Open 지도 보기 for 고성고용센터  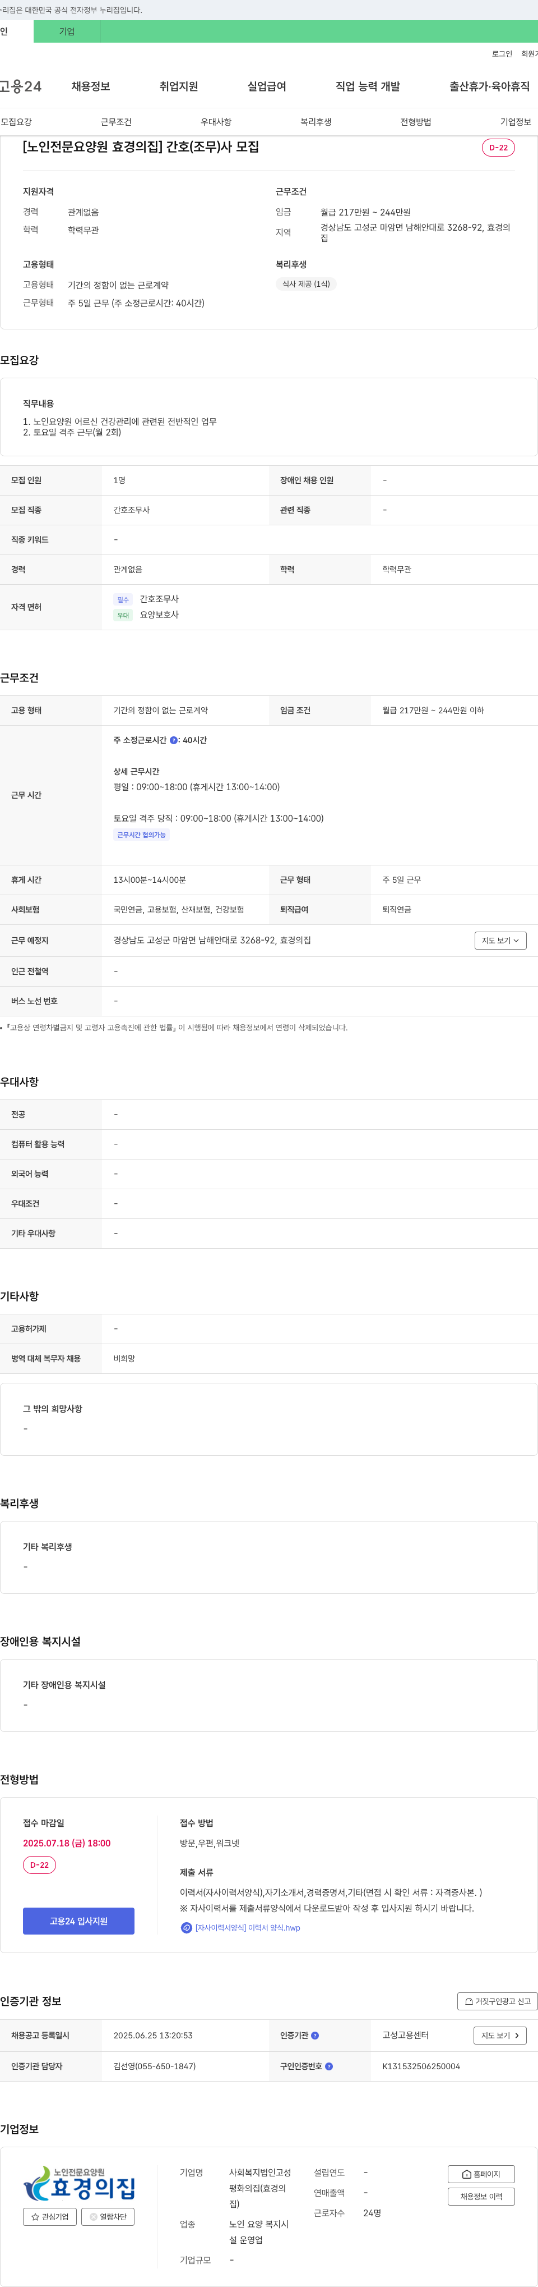tap(501, 2035)
